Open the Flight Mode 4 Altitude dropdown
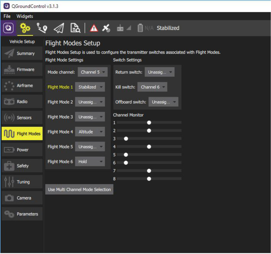Screen dimensions: 271x254 tap(90, 132)
